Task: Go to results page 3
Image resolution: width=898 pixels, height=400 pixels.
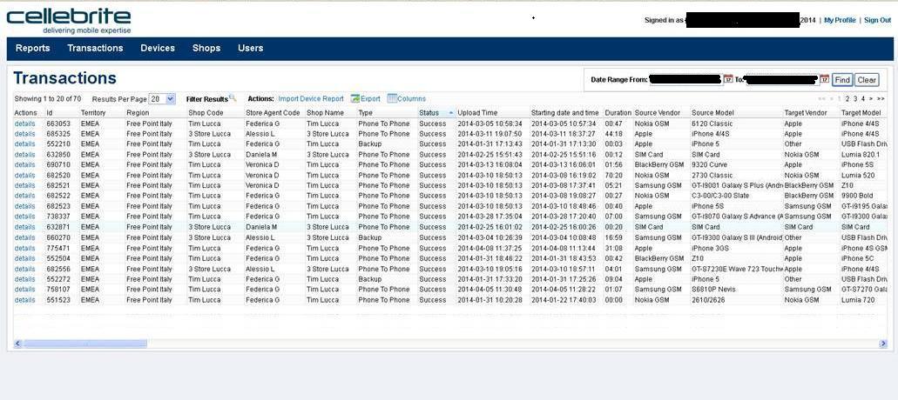Action: coord(855,99)
